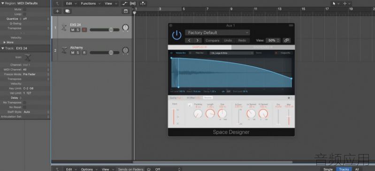This screenshot has height=171, width=375.
Task: Toggle the Output EQ power button
Action: pos(276,53)
